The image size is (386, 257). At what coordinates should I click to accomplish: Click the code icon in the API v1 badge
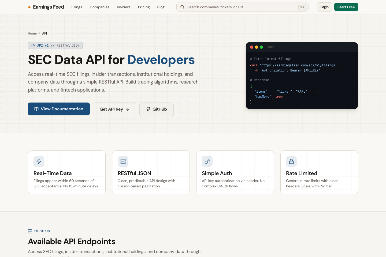click(x=33, y=46)
